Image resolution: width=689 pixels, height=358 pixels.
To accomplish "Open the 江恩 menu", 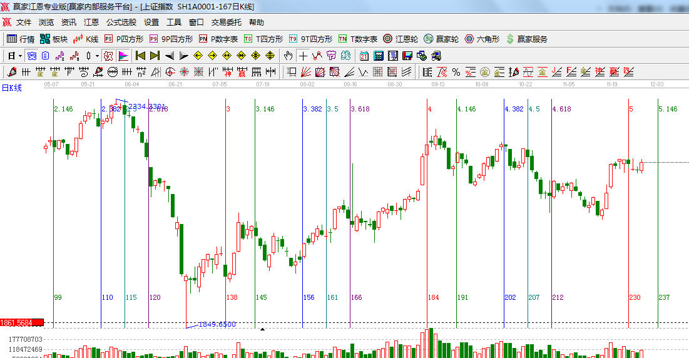I will pos(91,22).
